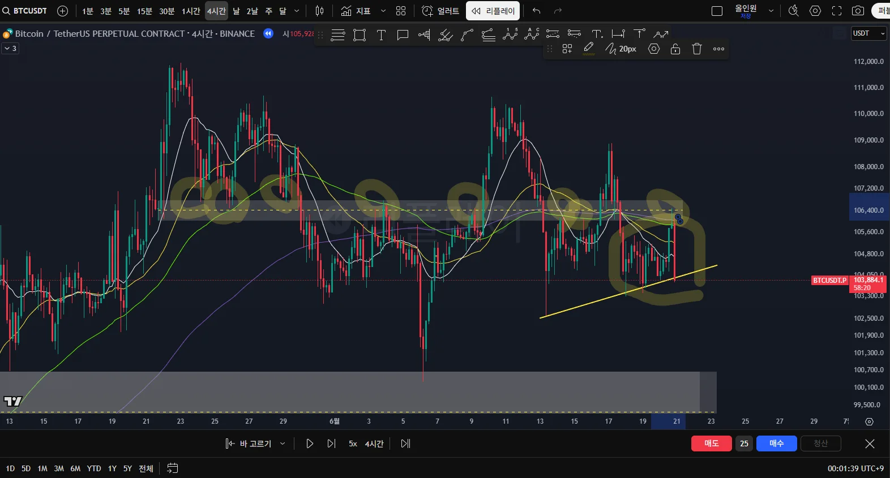Switch to the 2날 timeframe
Viewport: 890px width, 478px height.
pos(252,11)
